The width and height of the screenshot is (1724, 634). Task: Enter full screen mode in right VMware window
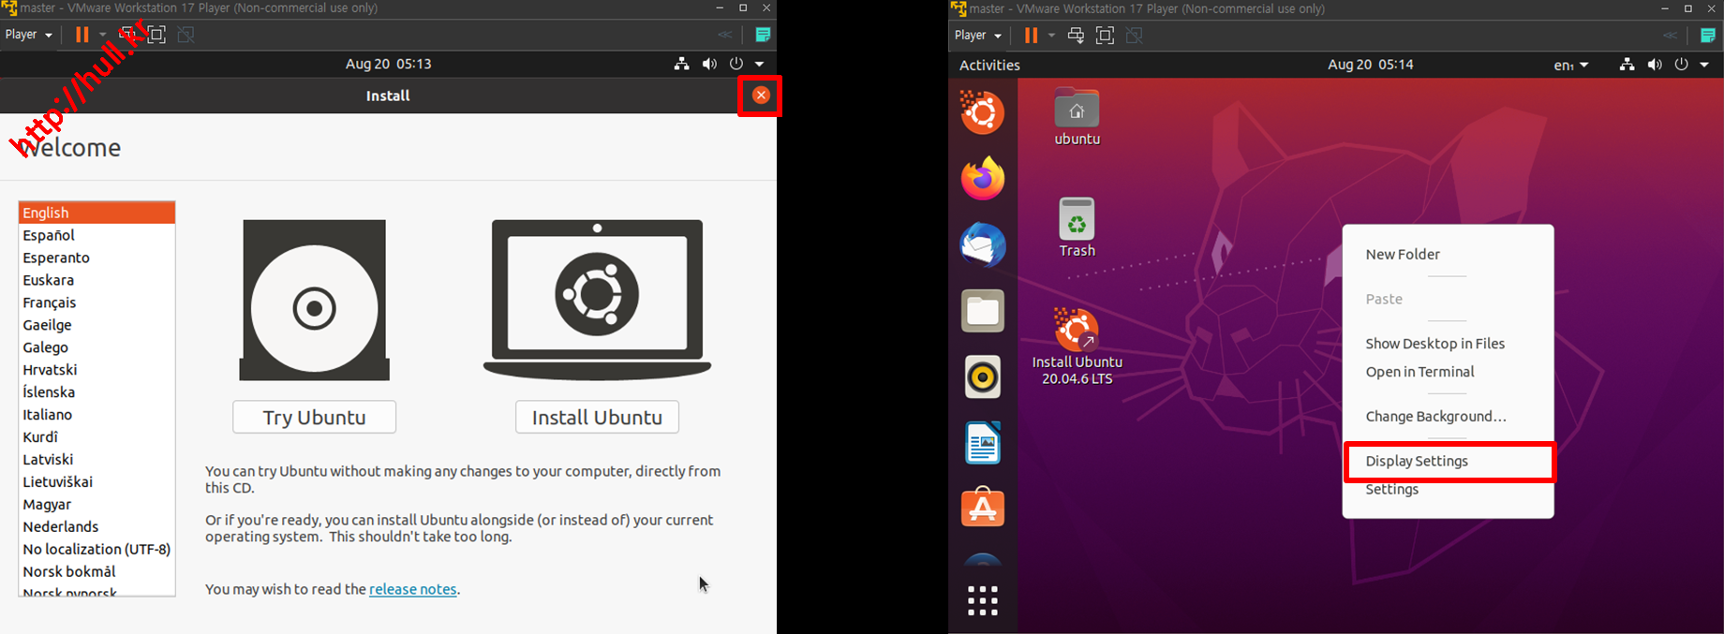[x=1106, y=35]
